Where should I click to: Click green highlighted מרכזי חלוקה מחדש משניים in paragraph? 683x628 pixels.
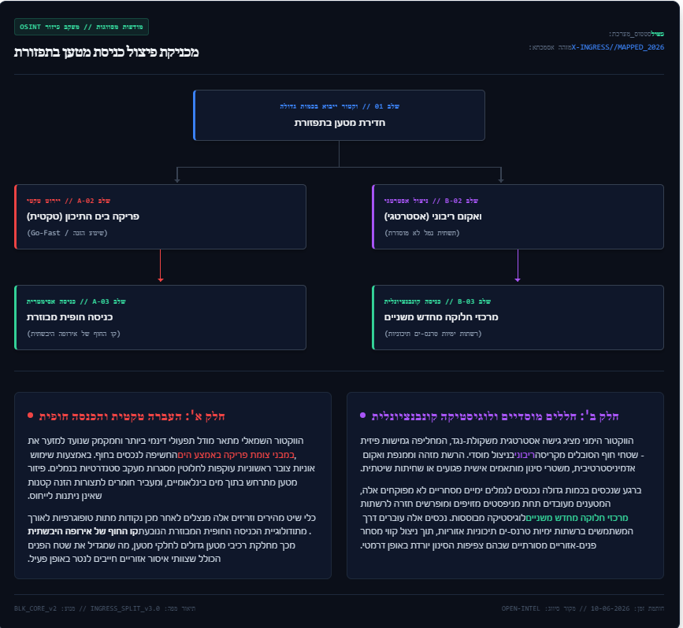(577, 518)
